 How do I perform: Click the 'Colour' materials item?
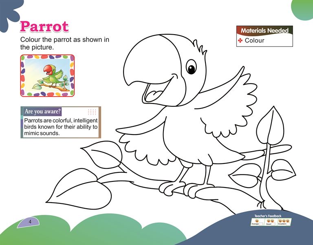[x=254, y=40]
